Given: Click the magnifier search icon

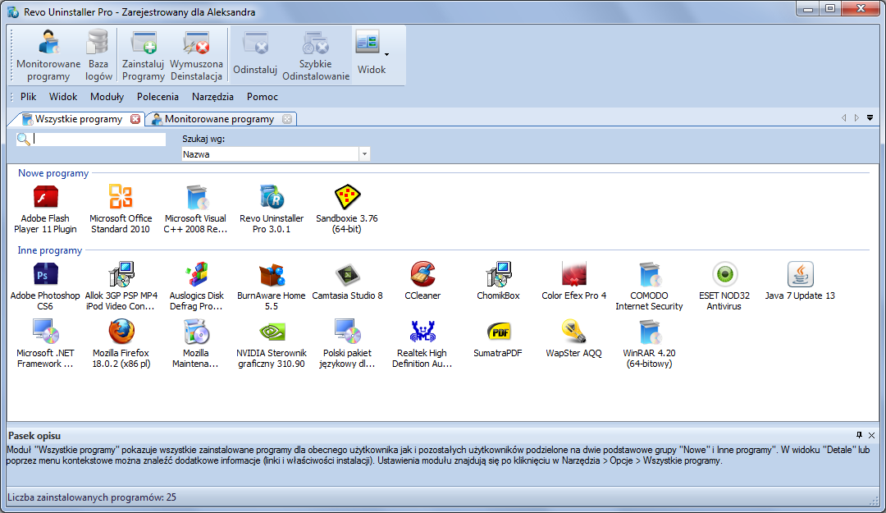Looking at the screenshot, I should [23, 139].
